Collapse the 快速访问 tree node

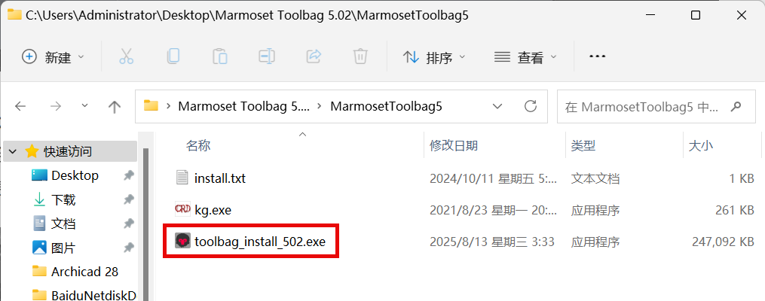point(13,151)
